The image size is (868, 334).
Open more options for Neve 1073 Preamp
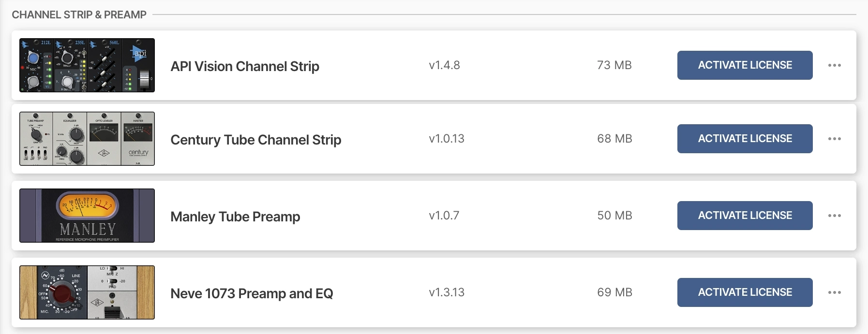pos(834,292)
